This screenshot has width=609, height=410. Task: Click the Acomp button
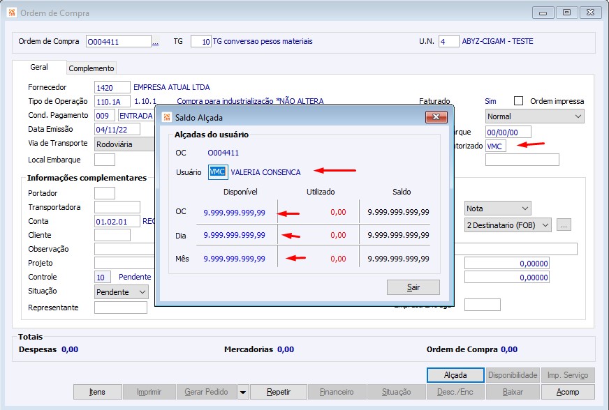click(x=568, y=392)
